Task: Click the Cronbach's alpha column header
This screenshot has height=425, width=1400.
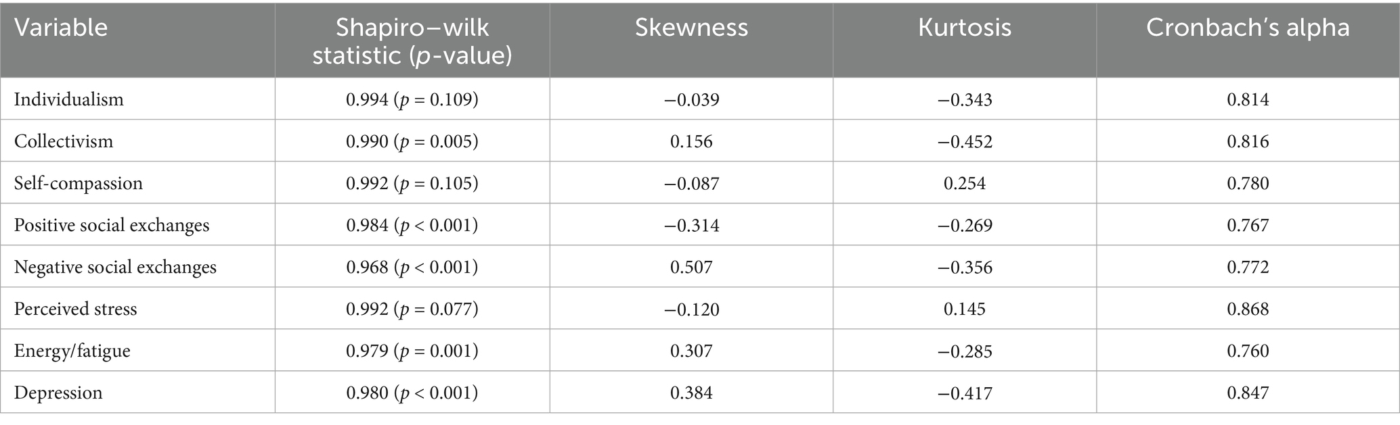Action: point(1248,28)
